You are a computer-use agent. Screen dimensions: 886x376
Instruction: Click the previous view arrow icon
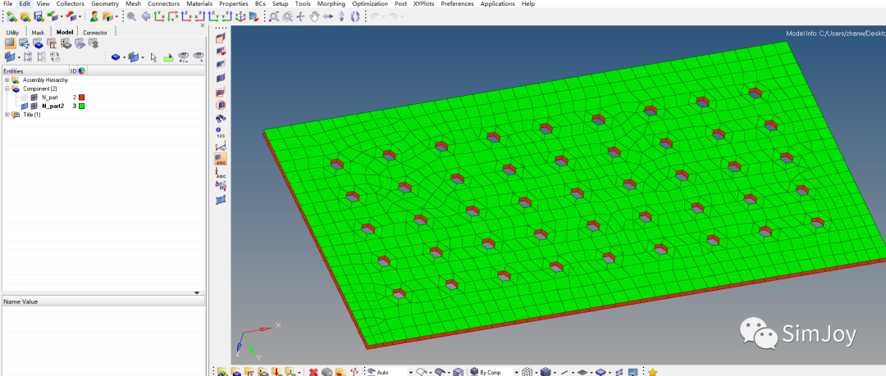pyautogui.click(x=145, y=16)
